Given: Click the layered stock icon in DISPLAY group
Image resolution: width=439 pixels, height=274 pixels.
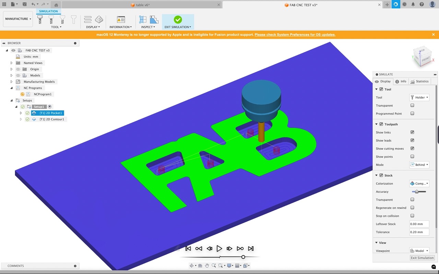Looking at the screenshot, I should [99, 20].
